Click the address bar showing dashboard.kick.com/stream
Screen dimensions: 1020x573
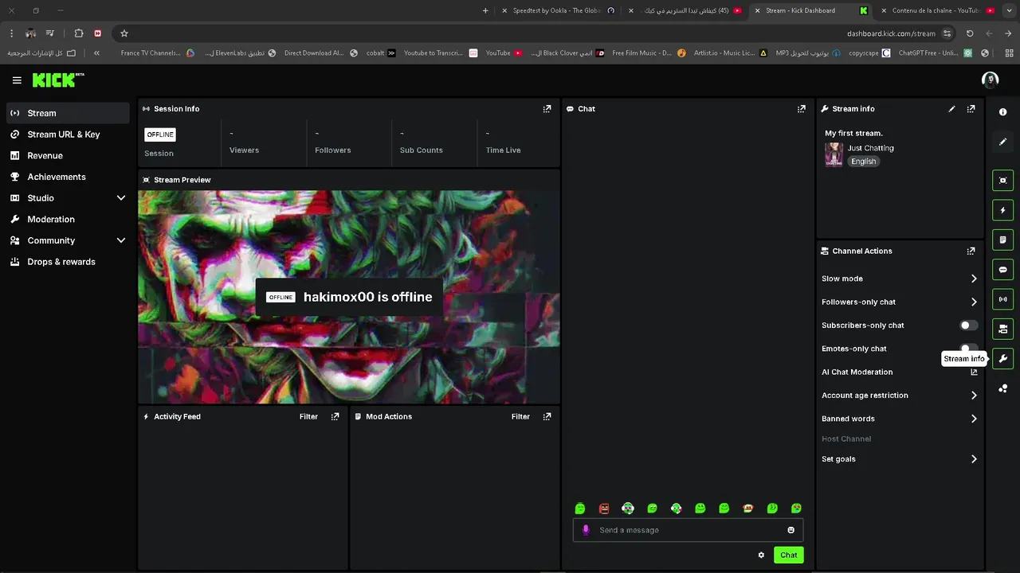coord(891,33)
